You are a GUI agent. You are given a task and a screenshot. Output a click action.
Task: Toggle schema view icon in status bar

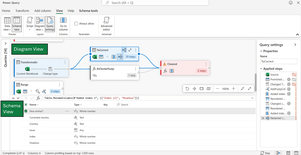(x=296, y=153)
